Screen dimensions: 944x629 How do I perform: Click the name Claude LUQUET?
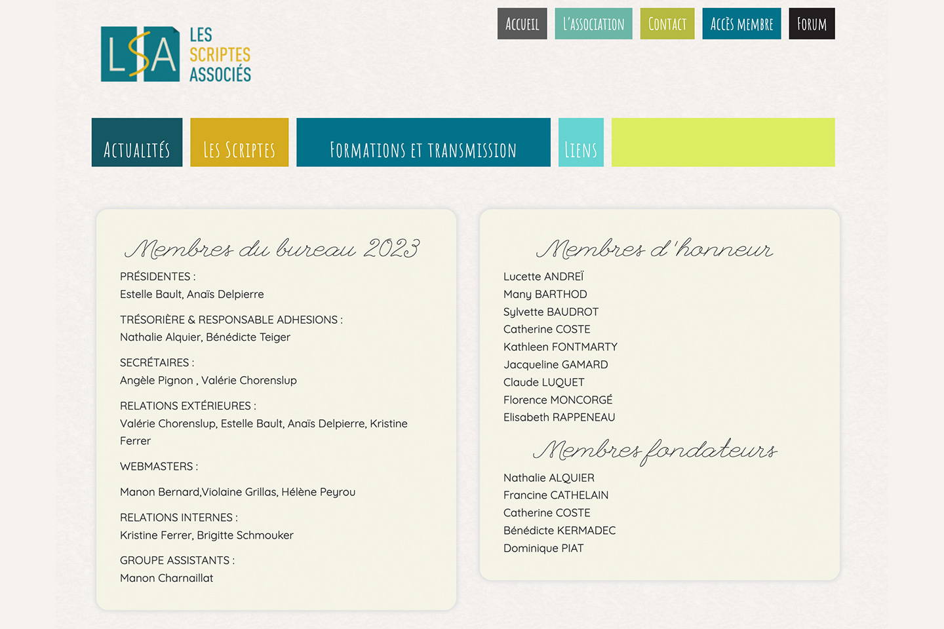pos(544,382)
